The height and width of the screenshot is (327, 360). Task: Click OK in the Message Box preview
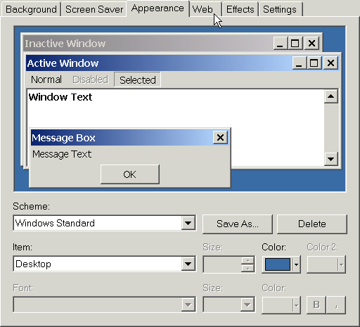pos(130,174)
